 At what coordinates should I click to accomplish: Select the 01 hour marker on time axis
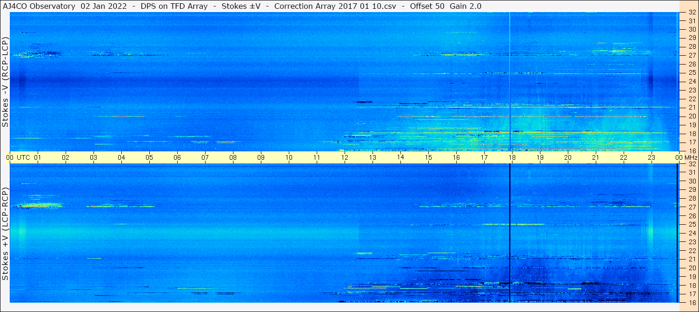point(38,157)
